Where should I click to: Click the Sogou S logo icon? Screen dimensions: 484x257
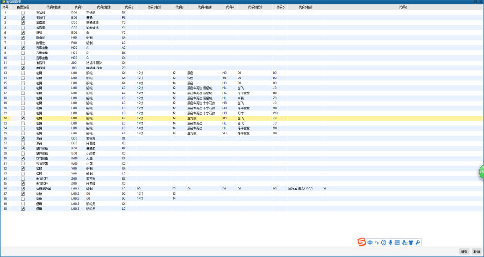[362, 242]
